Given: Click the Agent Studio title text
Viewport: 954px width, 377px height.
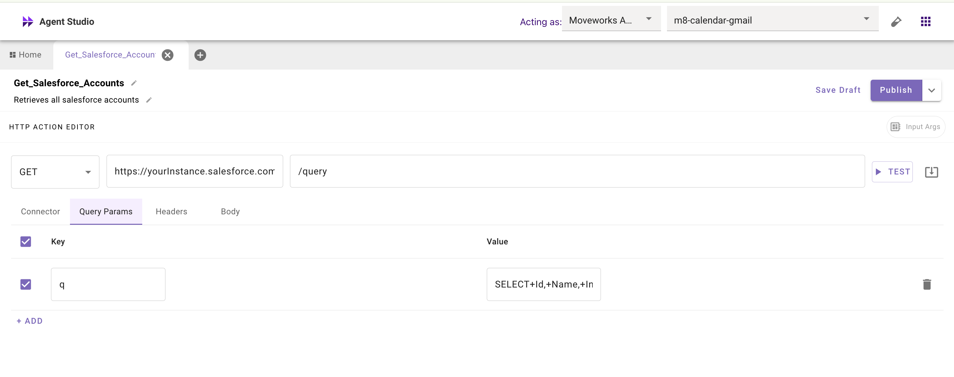Looking at the screenshot, I should point(67,22).
